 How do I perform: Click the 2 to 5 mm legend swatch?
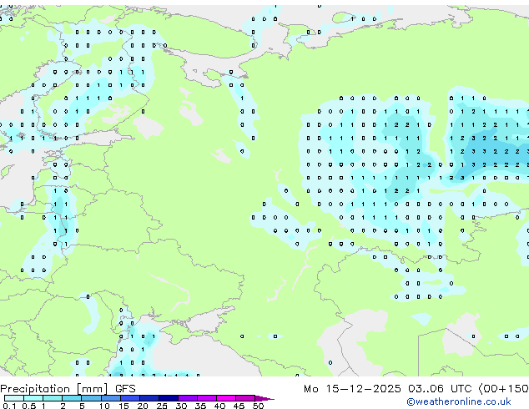pos(72,398)
